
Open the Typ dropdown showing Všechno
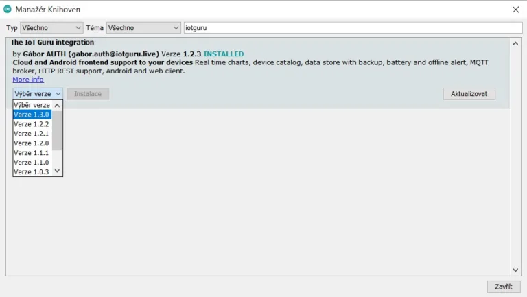(51, 28)
